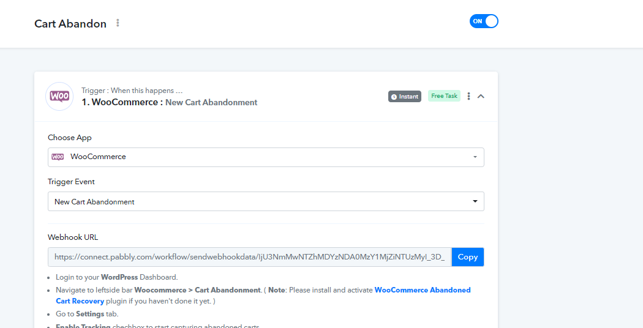Copy the webhook URL

pos(467,257)
